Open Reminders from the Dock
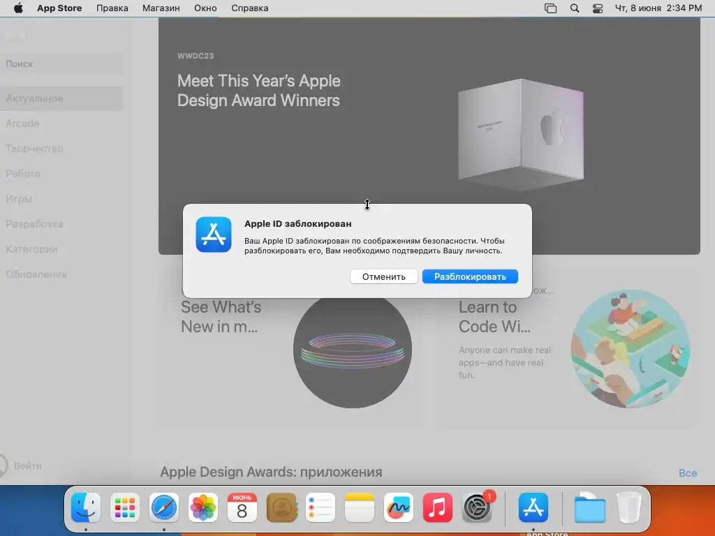Viewport: 715px width, 536px height. click(x=320, y=507)
